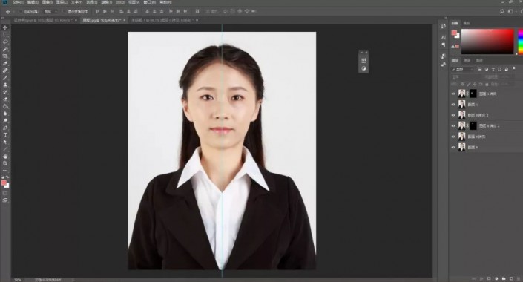This screenshot has height=282, width=523.
Task: Switch to the Channels tab in layers panel
Action: coord(467,60)
